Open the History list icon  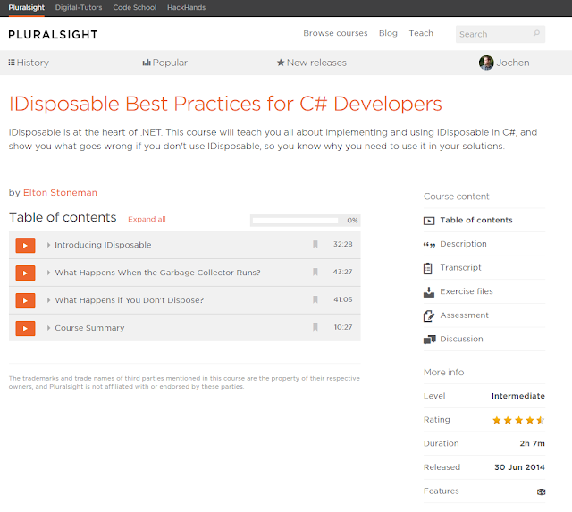[12, 63]
